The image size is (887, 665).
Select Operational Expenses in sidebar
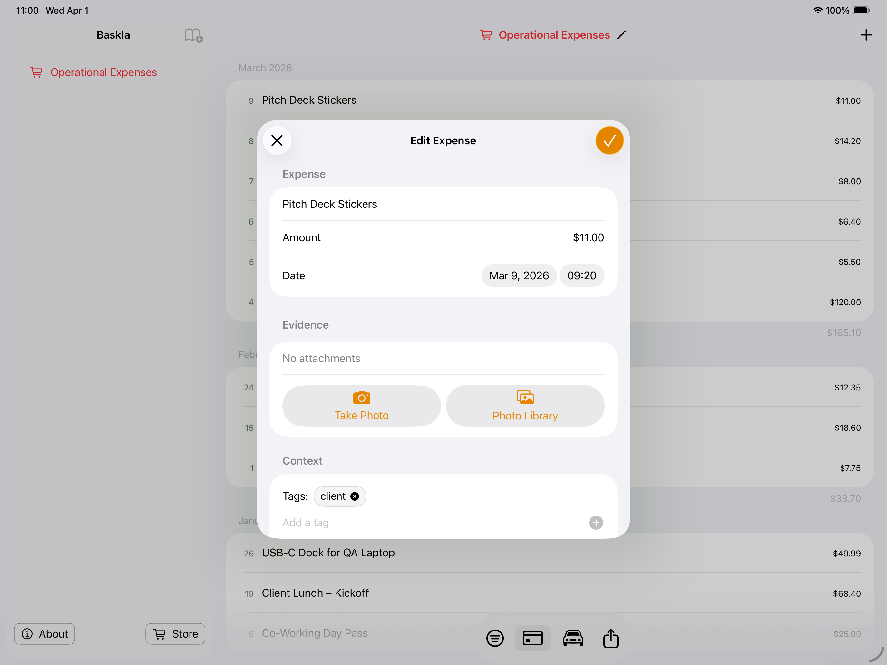103,72
